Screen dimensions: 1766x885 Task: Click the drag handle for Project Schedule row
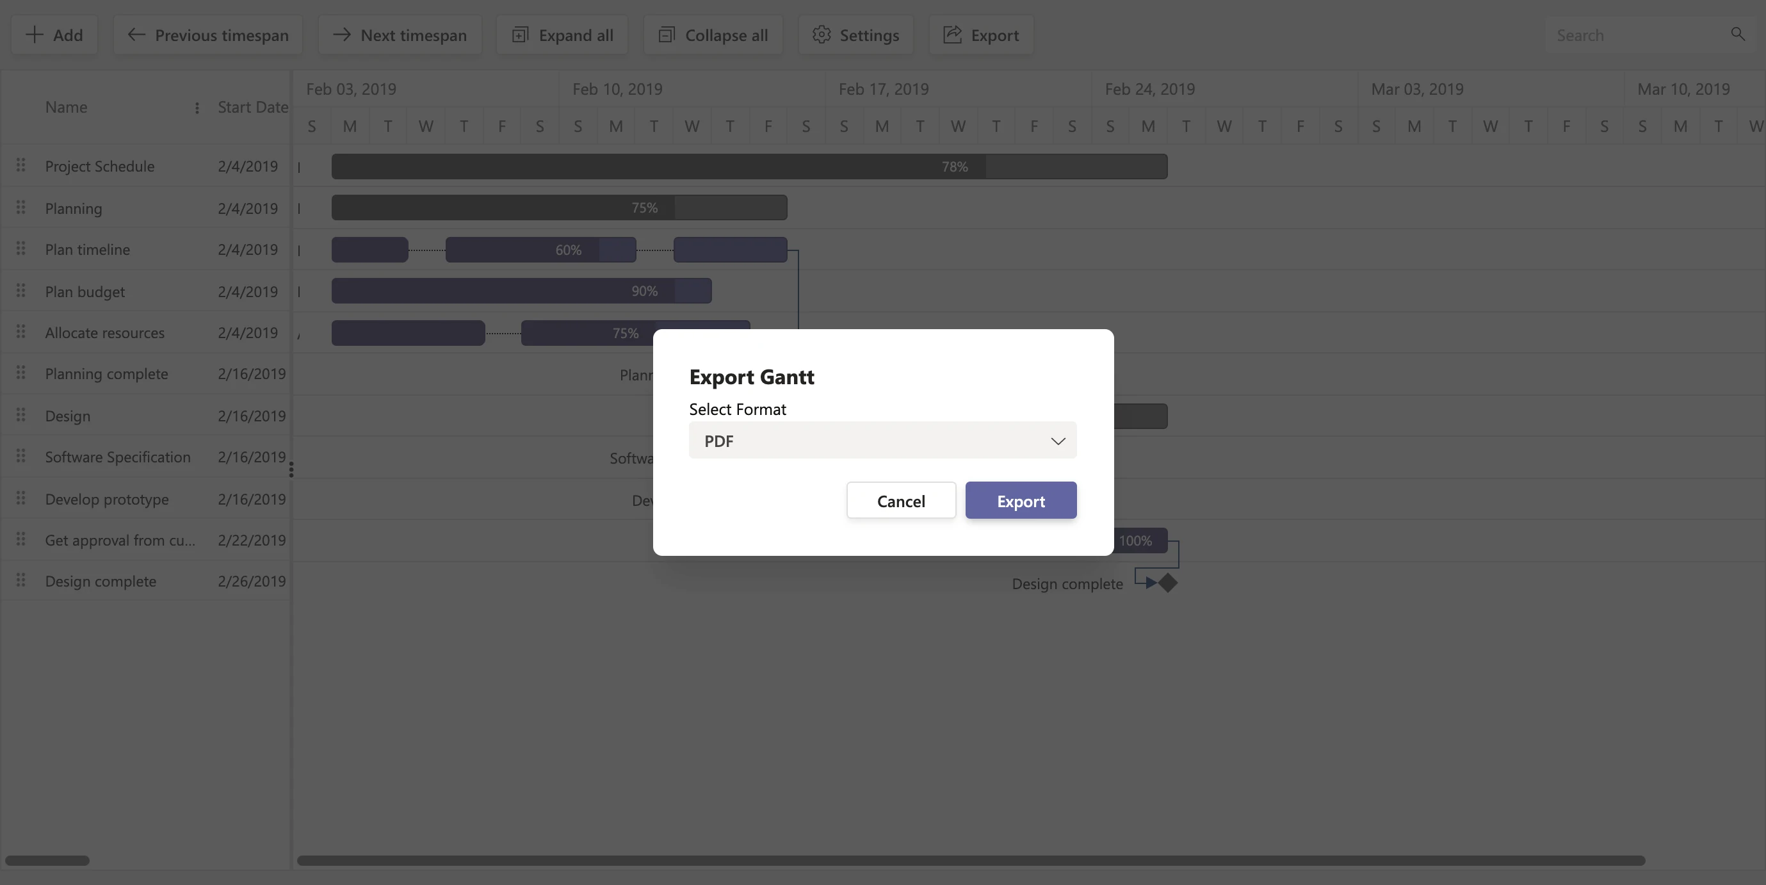(21, 165)
